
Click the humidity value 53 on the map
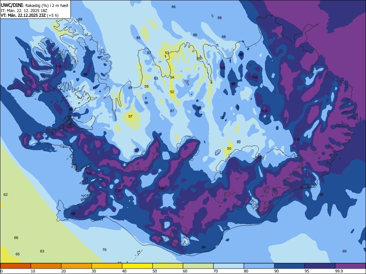coord(167,53)
